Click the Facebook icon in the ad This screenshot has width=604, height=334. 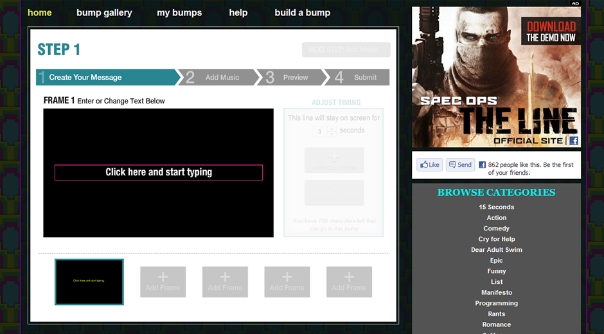[x=574, y=141]
